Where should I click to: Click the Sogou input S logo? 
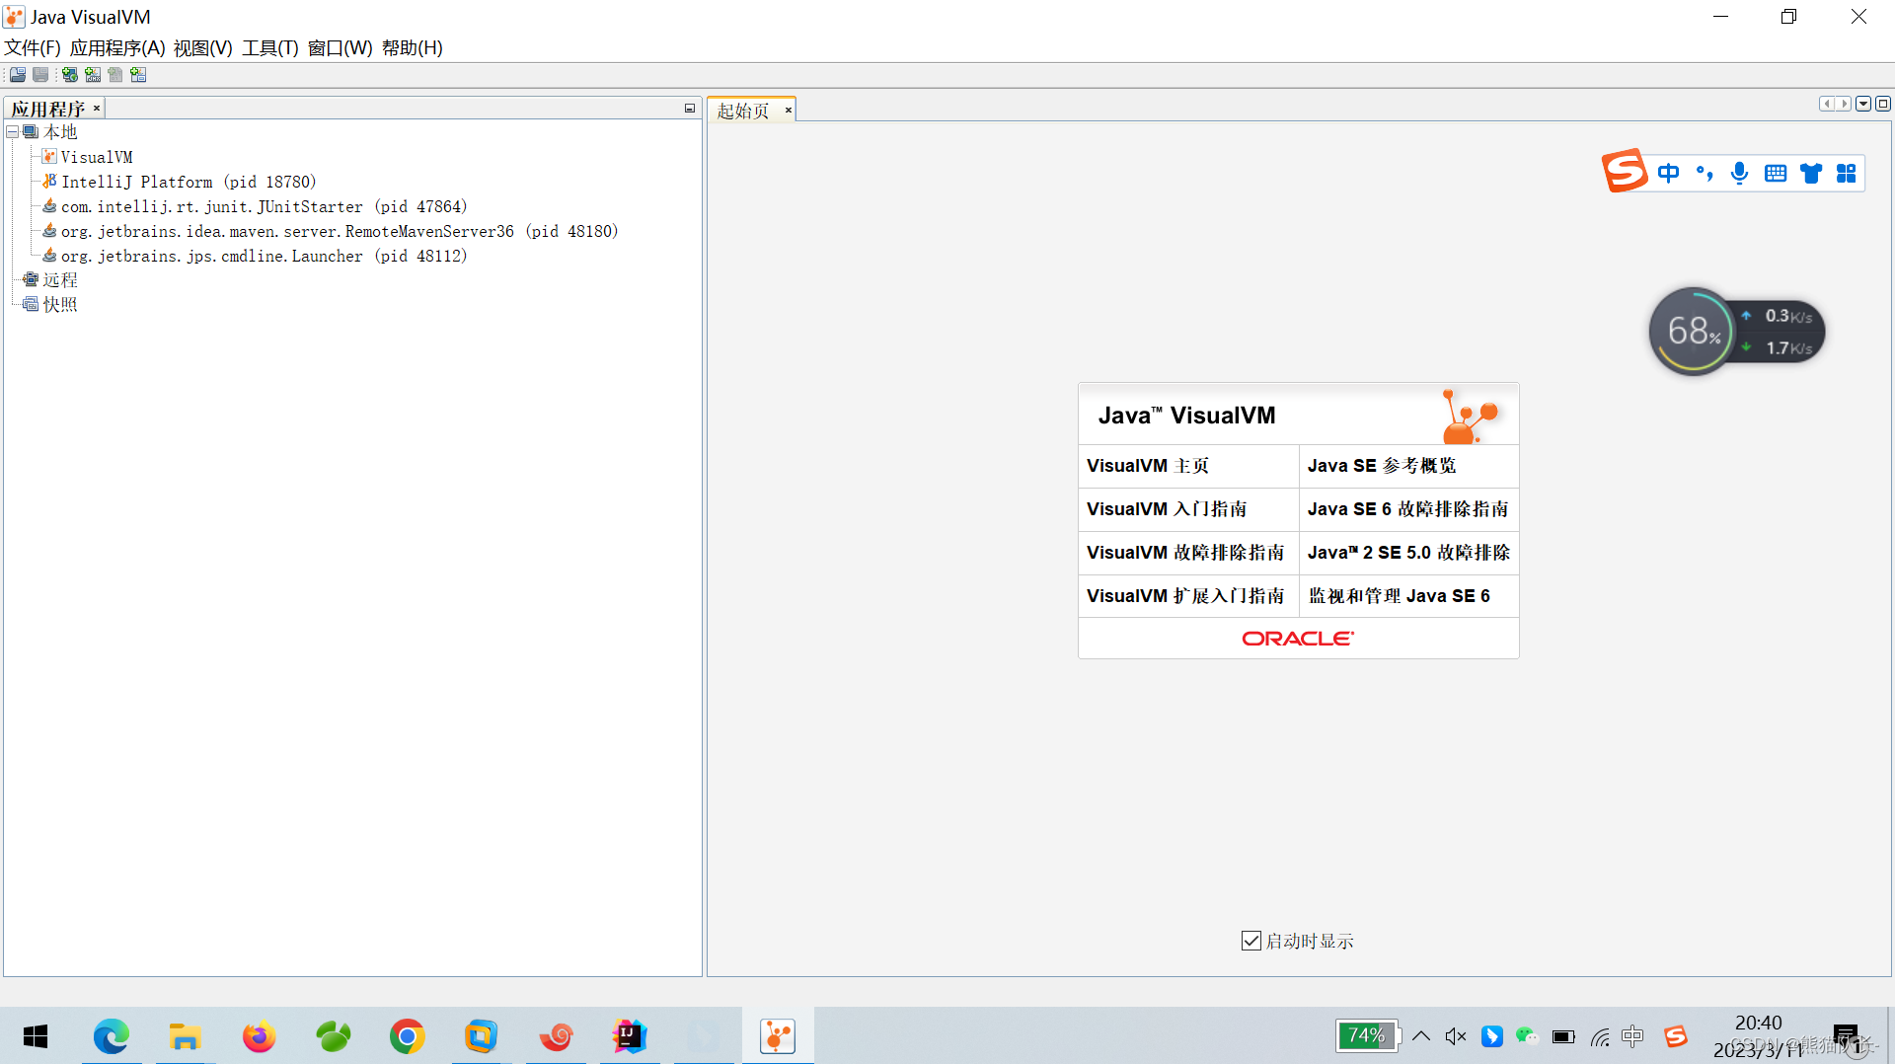tap(1625, 171)
